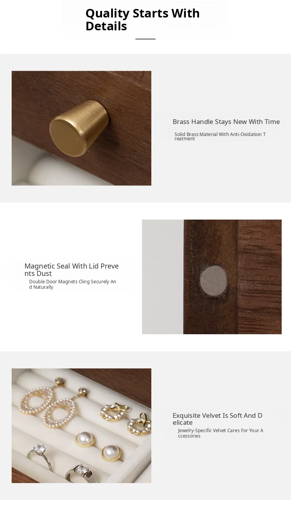Click the silver ring at tray bottom

point(80,473)
